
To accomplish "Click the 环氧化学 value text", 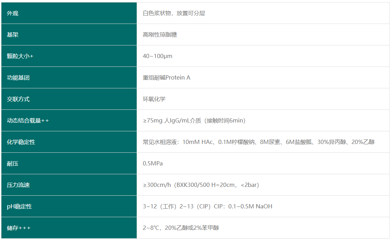I will [x=154, y=99].
